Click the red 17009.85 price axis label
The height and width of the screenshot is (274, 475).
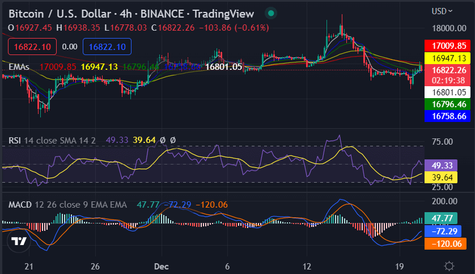[447, 46]
